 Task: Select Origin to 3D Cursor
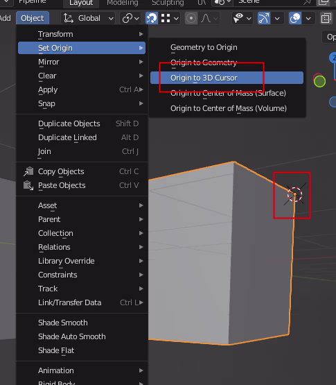coord(227,78)
